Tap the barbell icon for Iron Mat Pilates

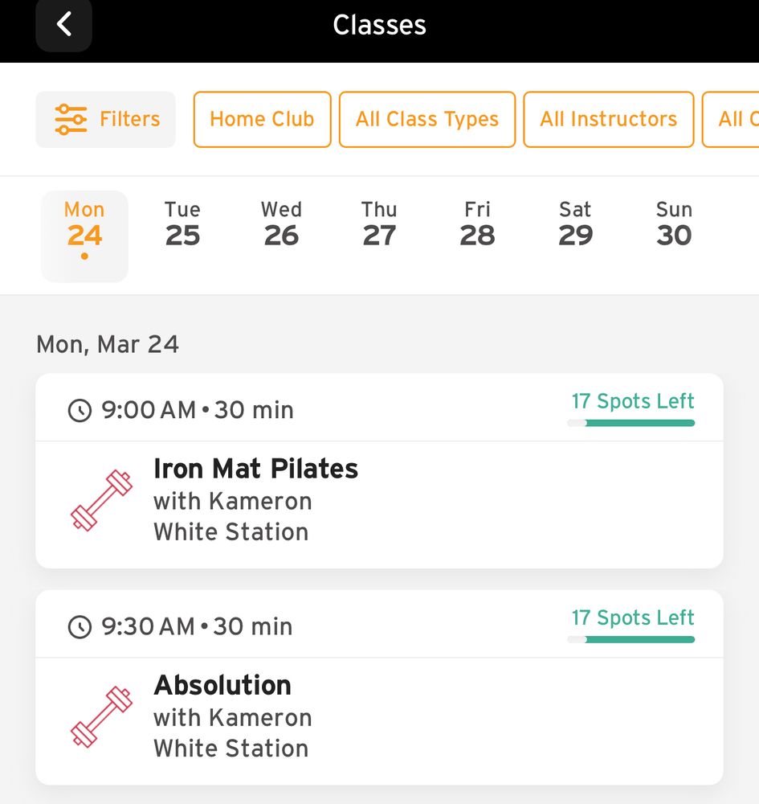tap(101, 500)
